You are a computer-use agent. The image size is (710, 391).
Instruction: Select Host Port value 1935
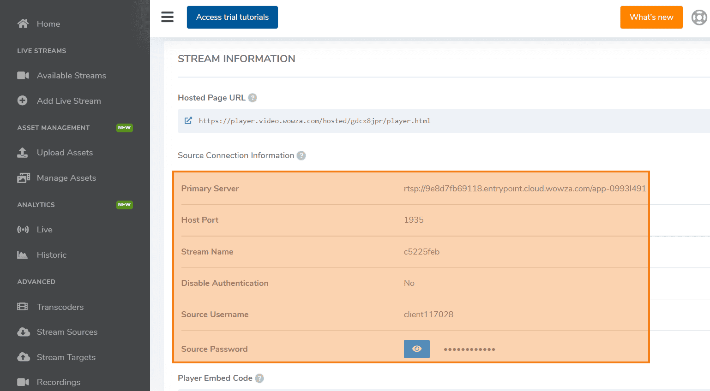[x=414, y=220]
